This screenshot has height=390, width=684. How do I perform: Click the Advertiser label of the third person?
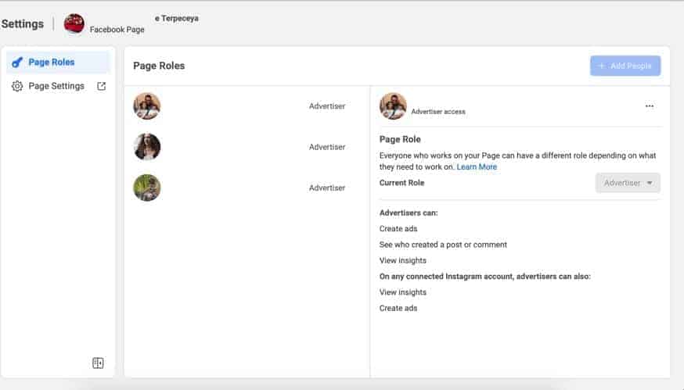pos(327,188)
